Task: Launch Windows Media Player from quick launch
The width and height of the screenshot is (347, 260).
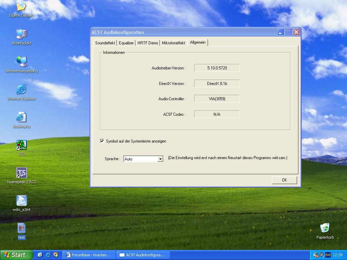Action: tap(56, 255)
